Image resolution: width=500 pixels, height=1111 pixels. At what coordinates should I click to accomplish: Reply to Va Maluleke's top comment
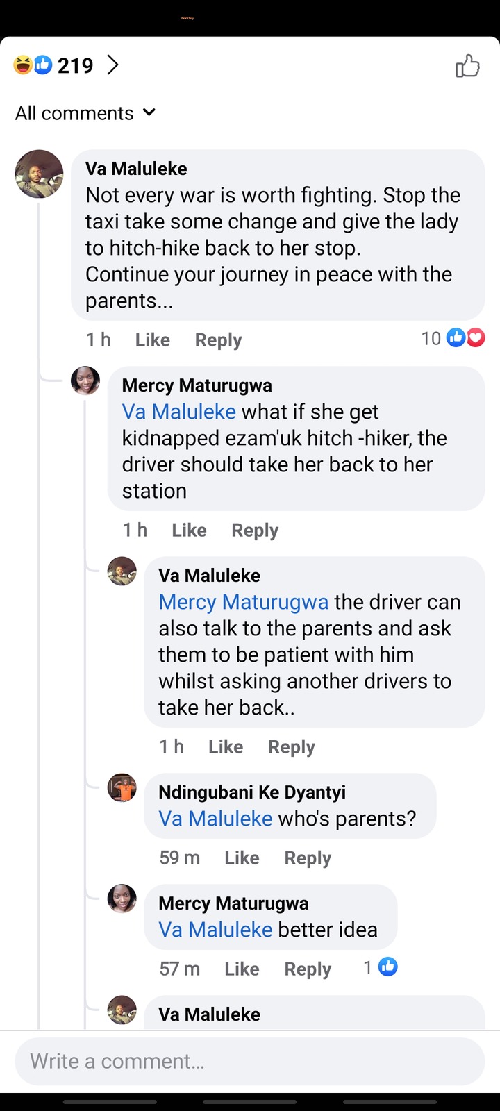(218, 340)
